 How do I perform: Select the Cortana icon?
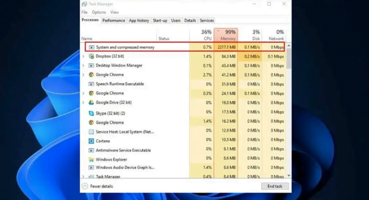coord(91,141)
